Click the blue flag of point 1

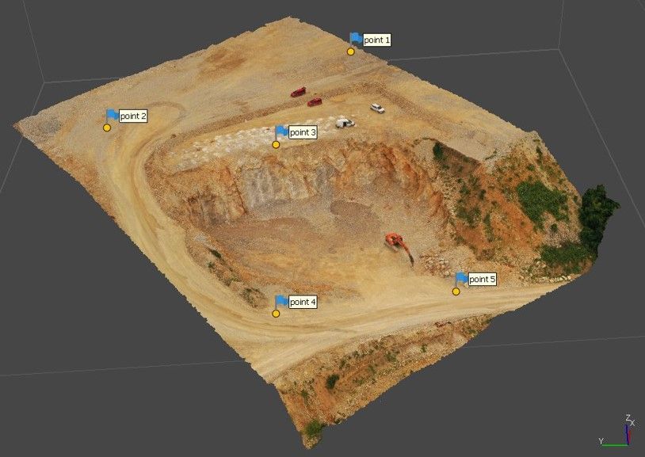click(357, 39)
